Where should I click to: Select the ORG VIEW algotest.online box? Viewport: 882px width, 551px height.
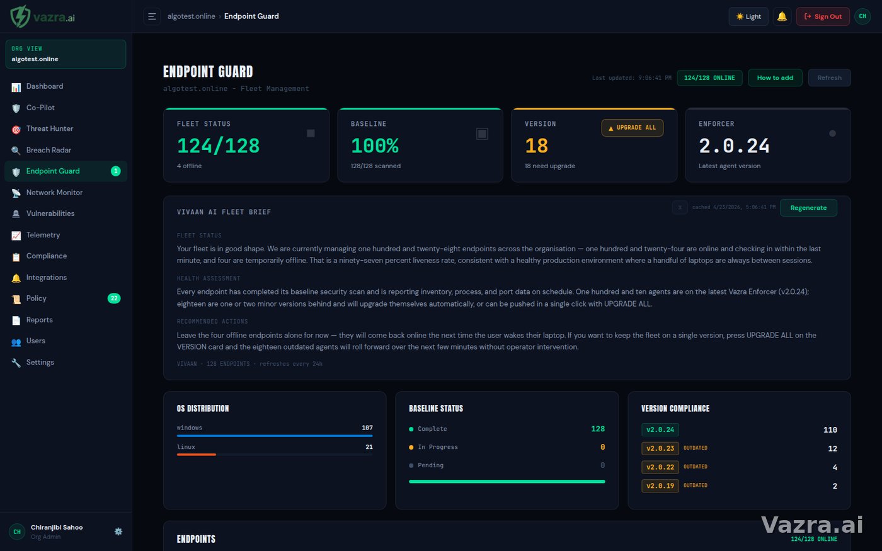coord(66,54)
